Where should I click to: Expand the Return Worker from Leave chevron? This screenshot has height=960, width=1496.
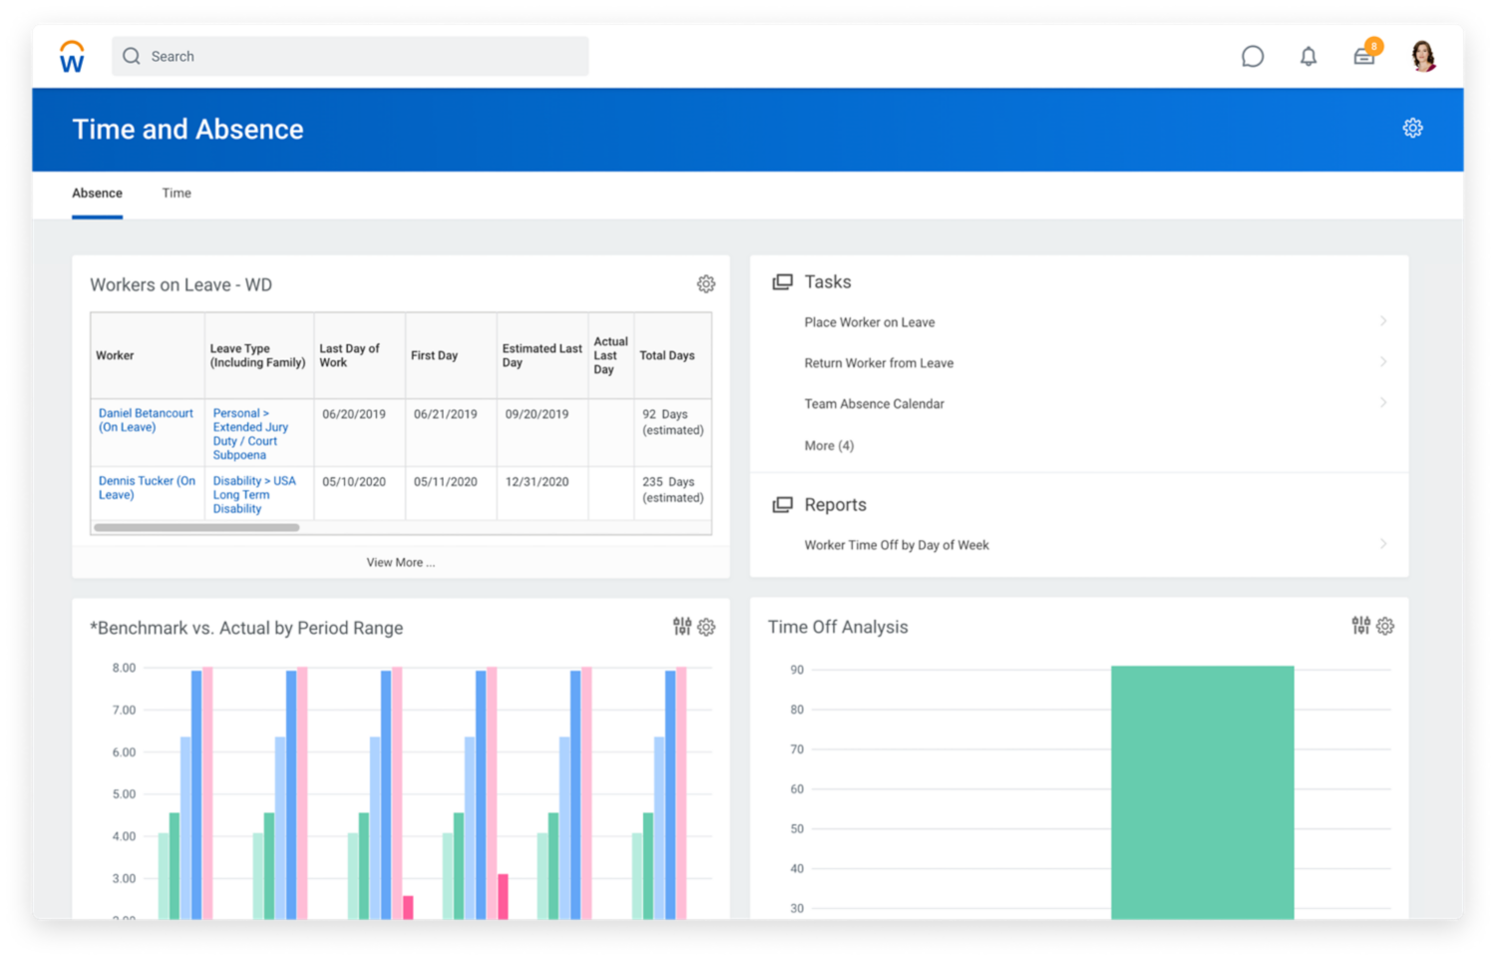coord(1383,362)
